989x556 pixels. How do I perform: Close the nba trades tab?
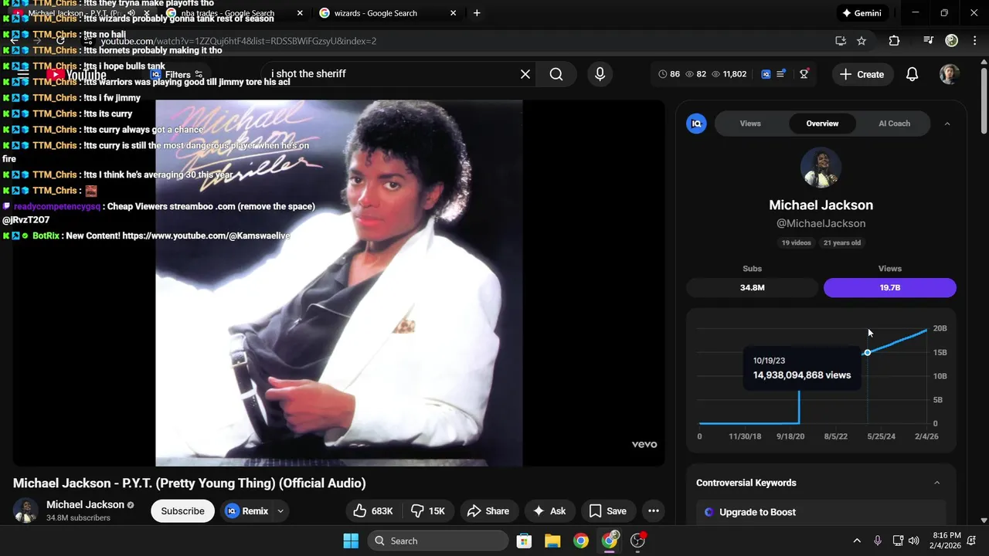[x=300, y=13]
